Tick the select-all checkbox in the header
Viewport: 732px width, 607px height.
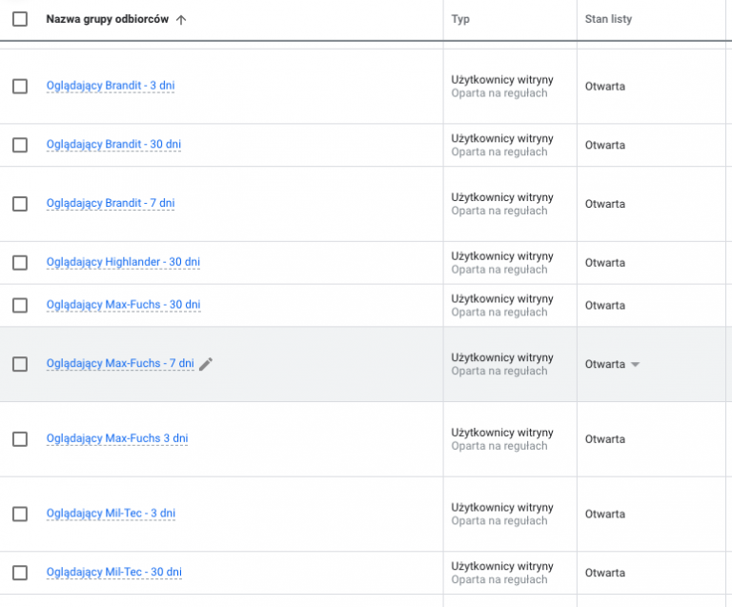point(20,19)
